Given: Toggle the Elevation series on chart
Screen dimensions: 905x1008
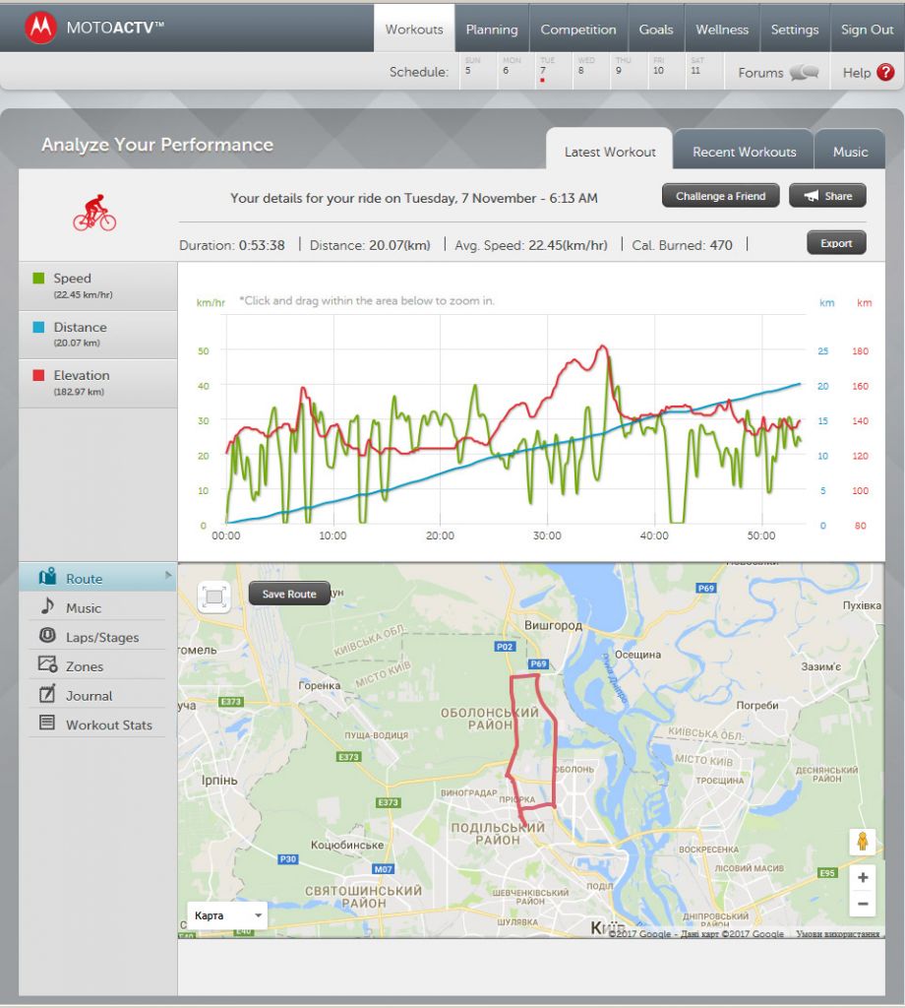Looking at the screenshot, I should pos(82,375).
